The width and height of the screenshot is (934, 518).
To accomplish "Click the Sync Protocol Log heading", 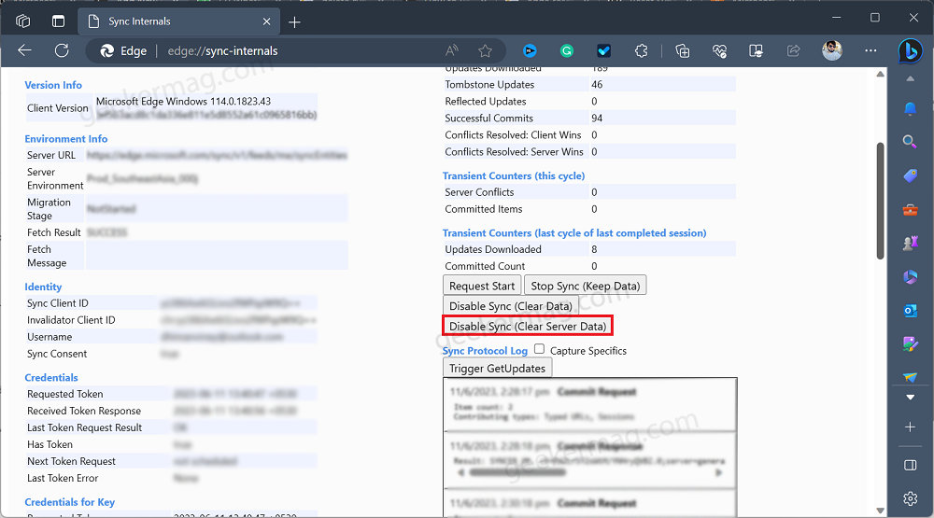I will (x=485, y=351).
